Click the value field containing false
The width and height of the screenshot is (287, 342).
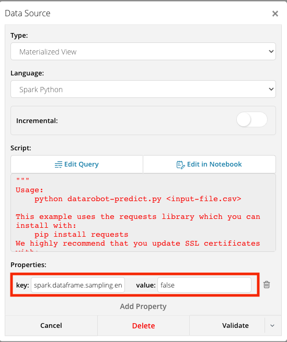tap(204, 285)
